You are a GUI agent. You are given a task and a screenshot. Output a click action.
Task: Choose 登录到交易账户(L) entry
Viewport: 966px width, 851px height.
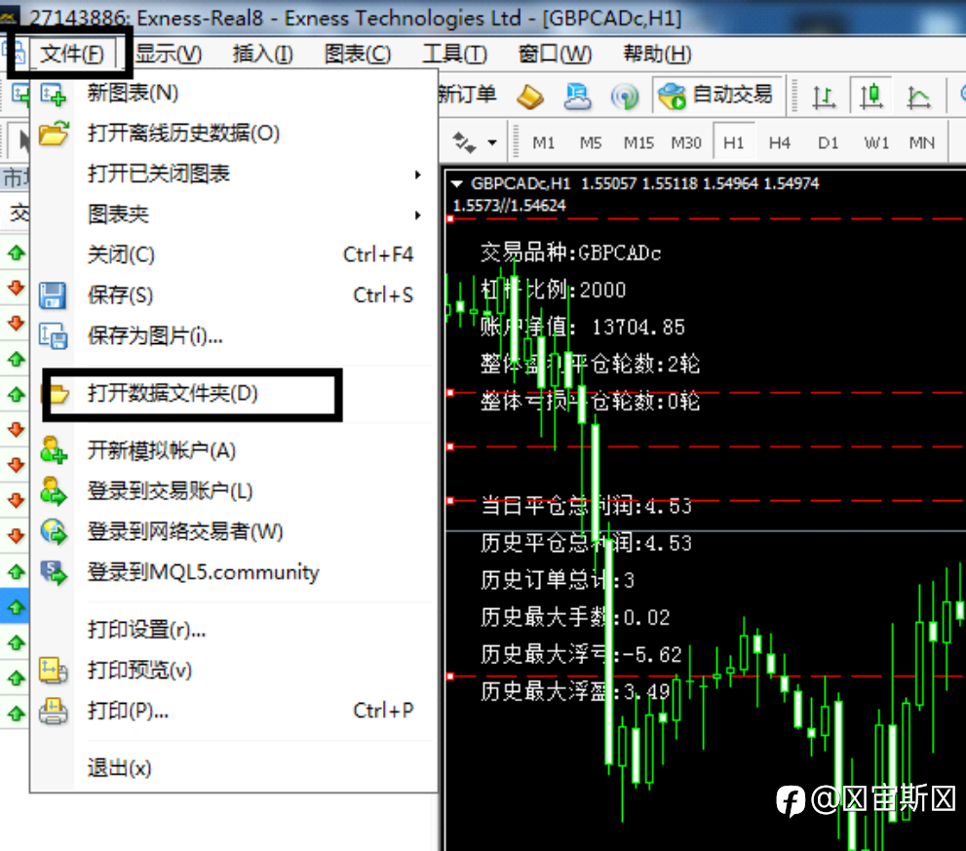click(x=234, y=491)
